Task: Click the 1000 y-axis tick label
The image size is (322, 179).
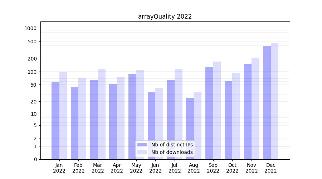Action: pyautogui.click(x=30, y=28)
